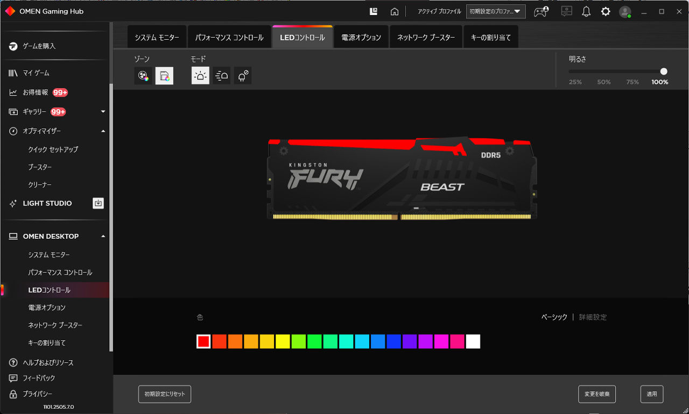Select the fan lighting zone icon
The width and height of the screenshot is (689, 414).
point(143,76)
